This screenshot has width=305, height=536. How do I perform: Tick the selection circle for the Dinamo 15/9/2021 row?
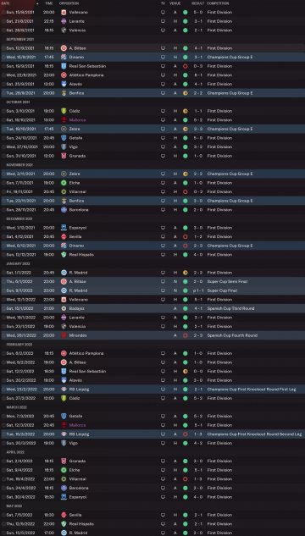[x=3, y=57]
